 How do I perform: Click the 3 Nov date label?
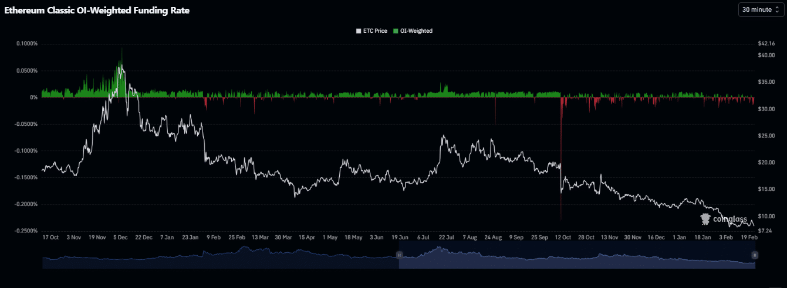[x=74, y=238]
